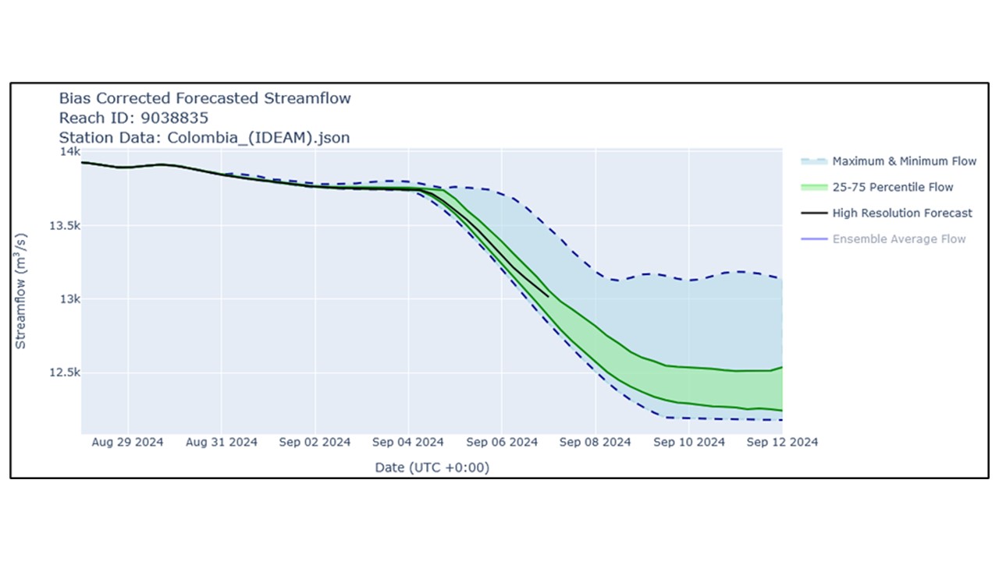Image resolution: width=999 pixels, height=561 pixels.
Task: Click the 'Sep 12 2024' date tick label
Action: (782, 442)
